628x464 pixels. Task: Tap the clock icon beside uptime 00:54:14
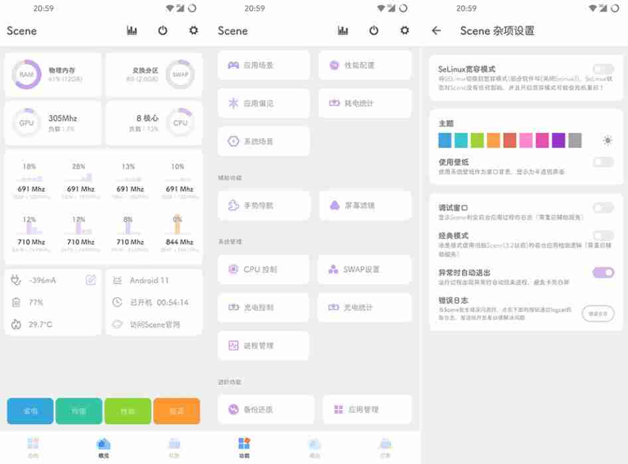tap(117, 302)
